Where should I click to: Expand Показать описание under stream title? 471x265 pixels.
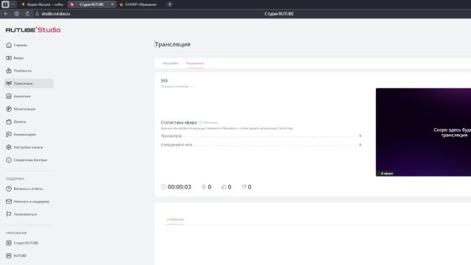coord(177,87)
